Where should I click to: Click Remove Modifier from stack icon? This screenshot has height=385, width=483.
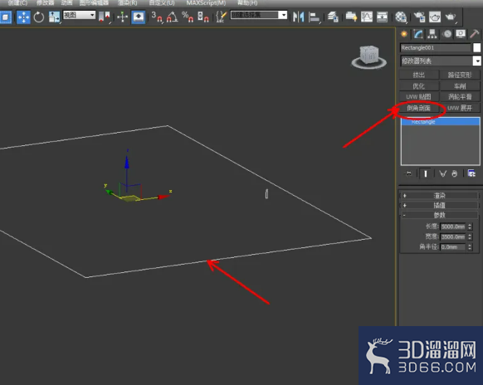[455, 173]
